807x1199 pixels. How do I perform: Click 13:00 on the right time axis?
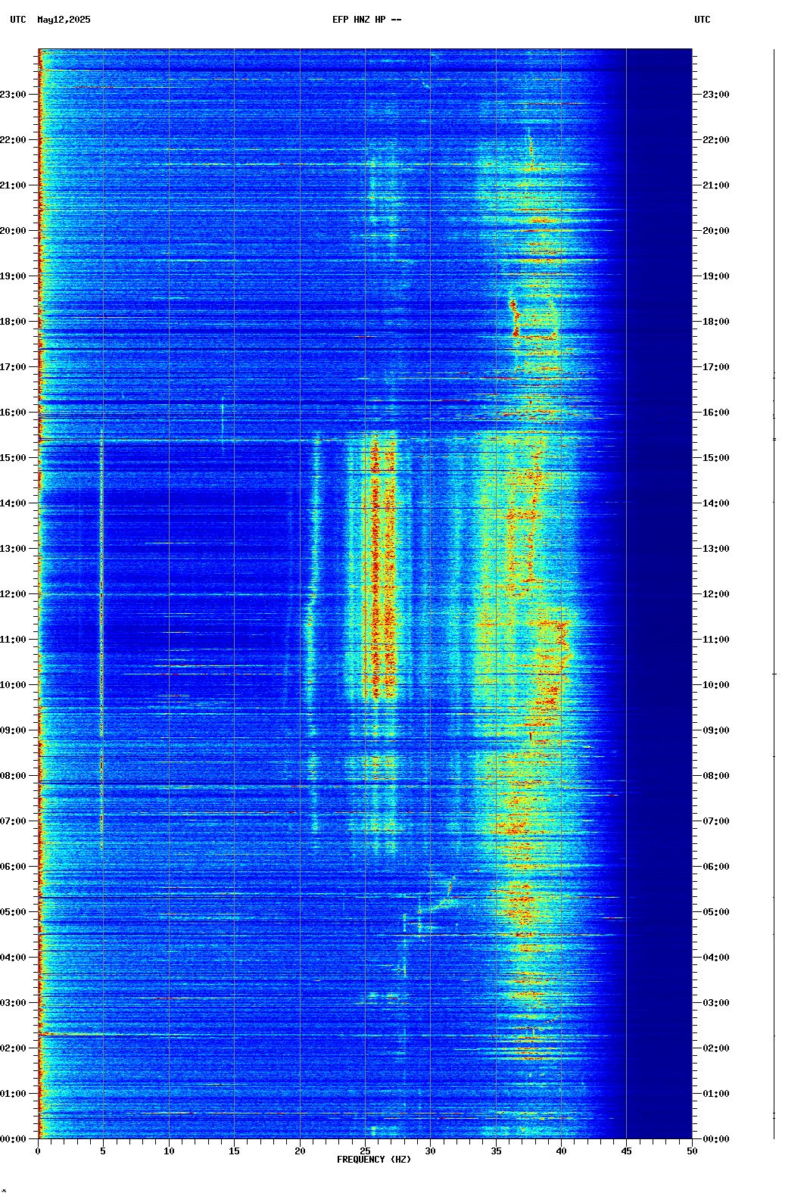tap(716, 549)
